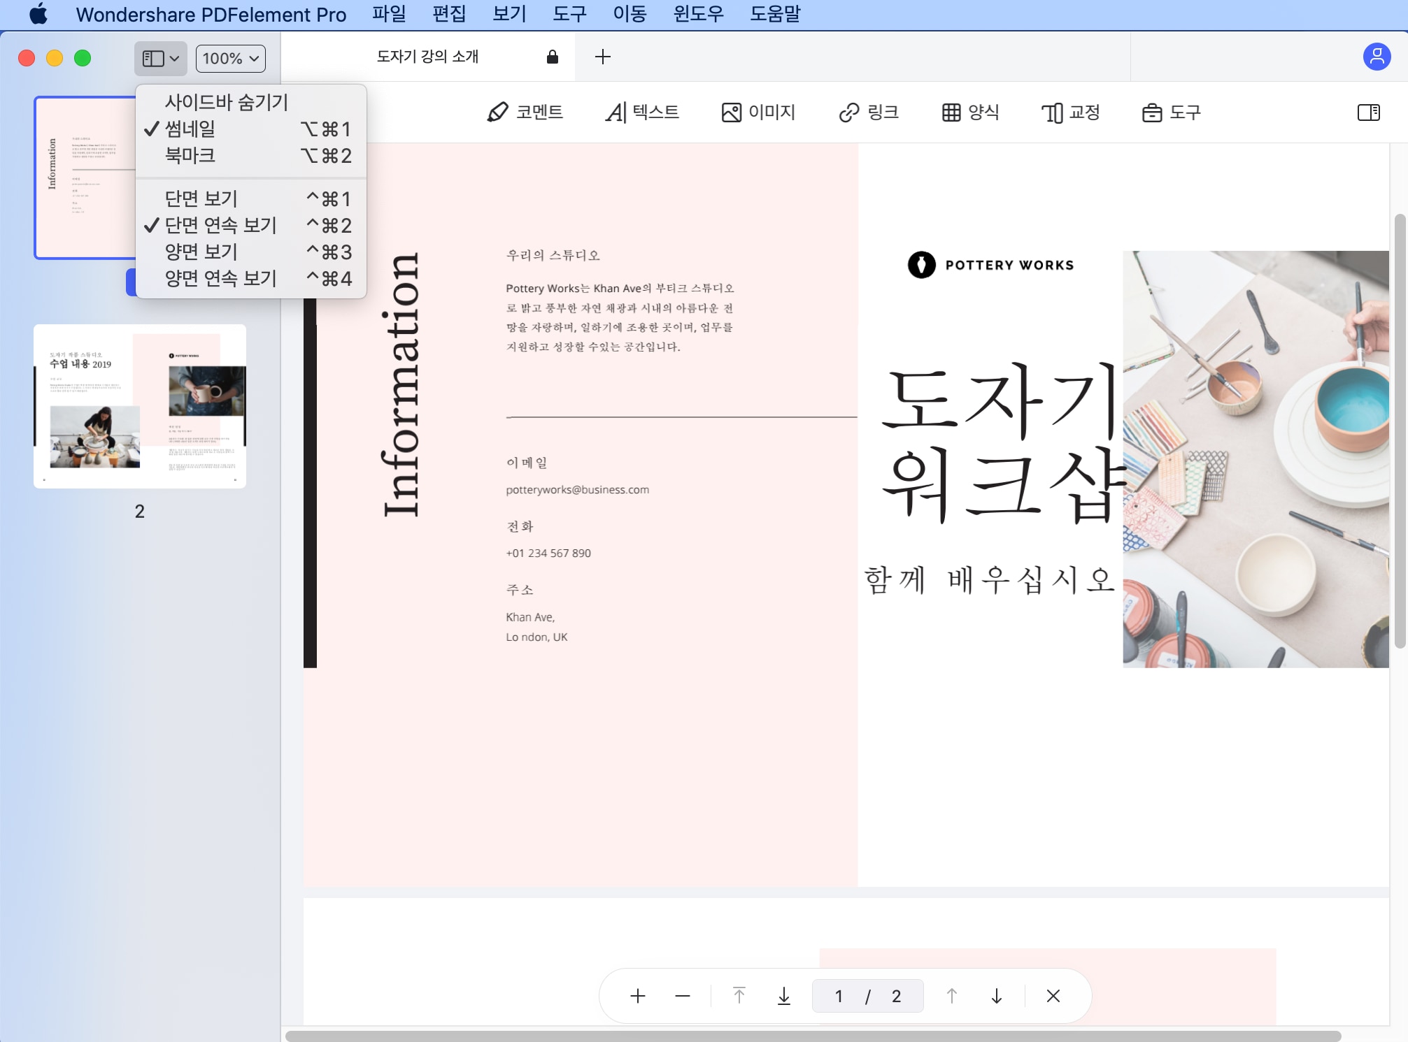Viewport: 1408px width, 1042px height.
Task: Add a new tab with plus icon
Action: (602, 57)
